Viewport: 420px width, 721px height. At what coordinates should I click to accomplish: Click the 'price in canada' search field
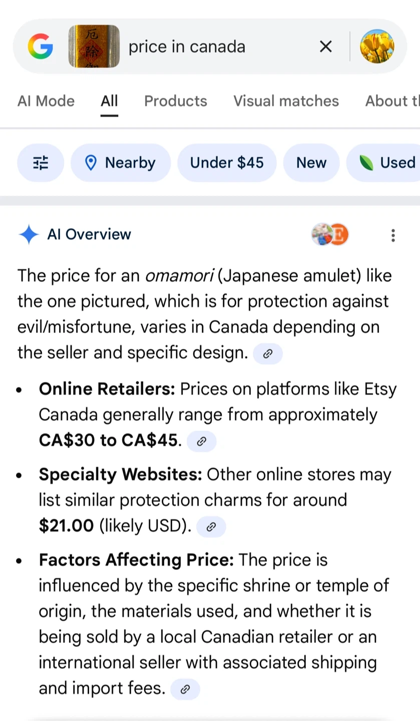click(x=215, y=47)
